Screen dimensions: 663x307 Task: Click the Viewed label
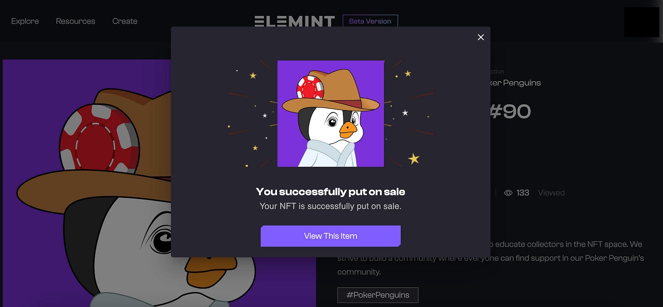(551, 193)
